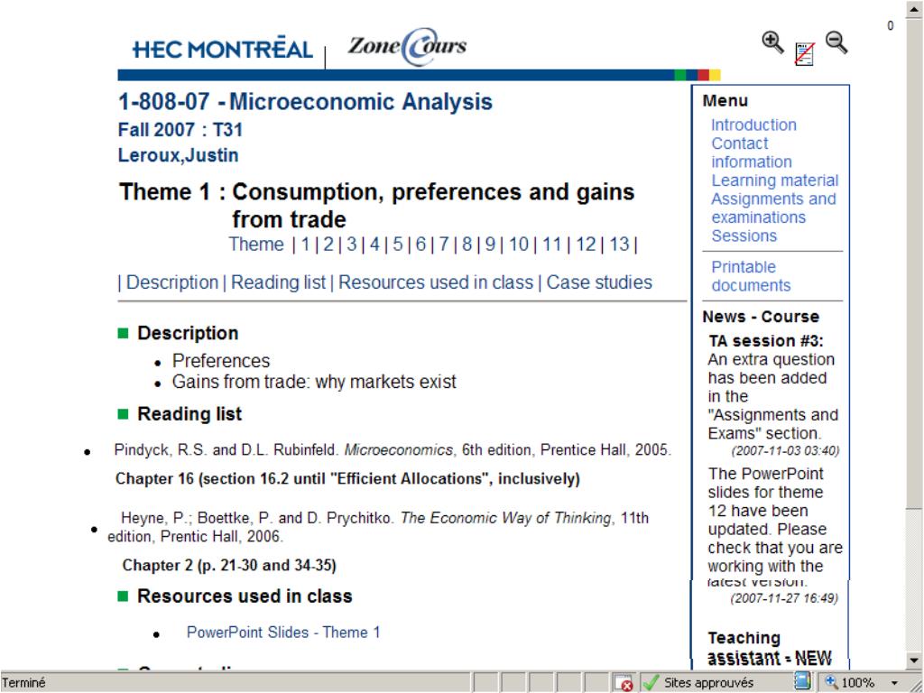Click the Fall 2007 : T31 text
The width and height of the screenshot is (924, 693).
(180, 130)
